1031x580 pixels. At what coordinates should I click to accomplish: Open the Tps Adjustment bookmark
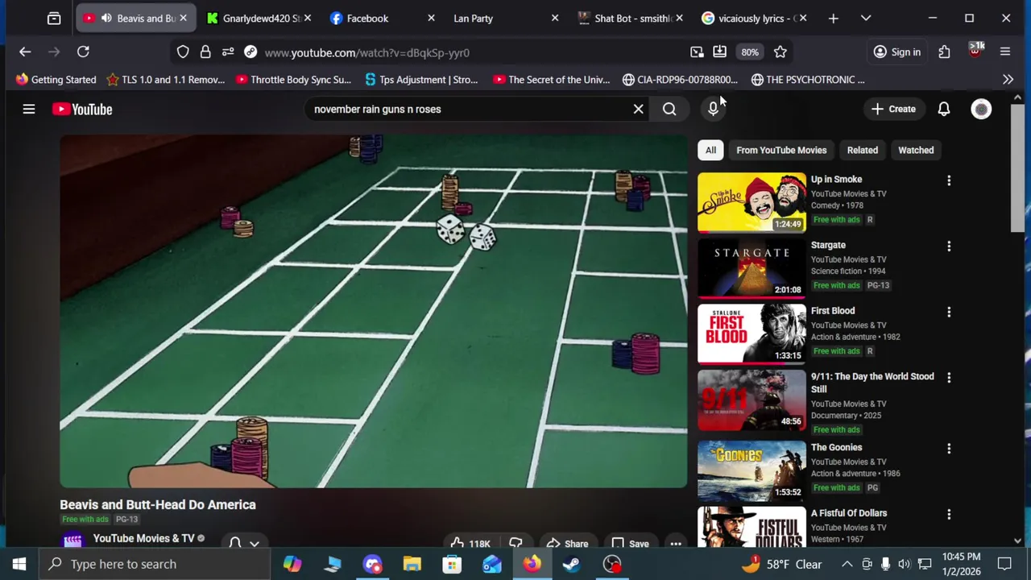[x=421, y=80]
